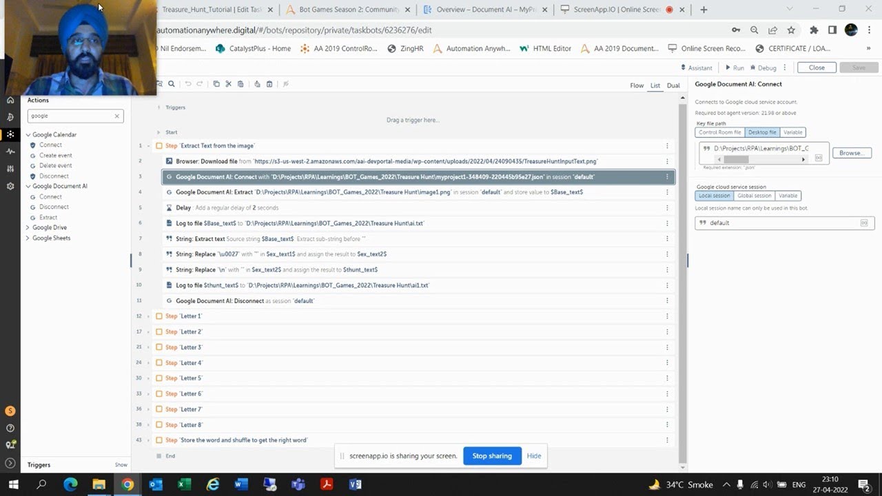This screenshot has width=882, height=496.
Task: Click the three-dot menu next to Debug
Action: [x=785, y=68]
